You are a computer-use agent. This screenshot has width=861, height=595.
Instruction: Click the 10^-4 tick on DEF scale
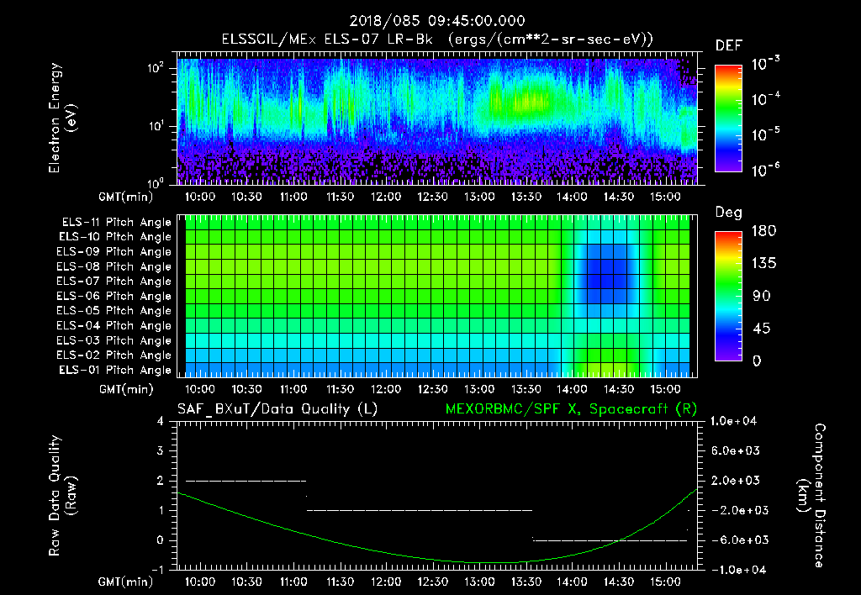766,99
